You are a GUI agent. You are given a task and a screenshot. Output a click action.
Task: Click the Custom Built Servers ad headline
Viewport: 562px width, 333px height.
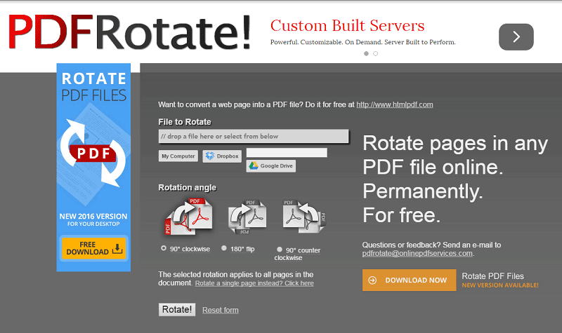[347, 26]
